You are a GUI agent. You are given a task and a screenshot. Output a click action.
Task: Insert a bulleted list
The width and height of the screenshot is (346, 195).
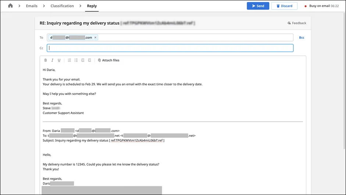76,60
